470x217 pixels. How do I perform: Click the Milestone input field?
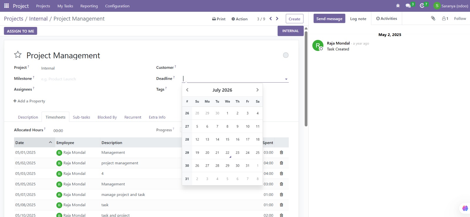[94, 79]
